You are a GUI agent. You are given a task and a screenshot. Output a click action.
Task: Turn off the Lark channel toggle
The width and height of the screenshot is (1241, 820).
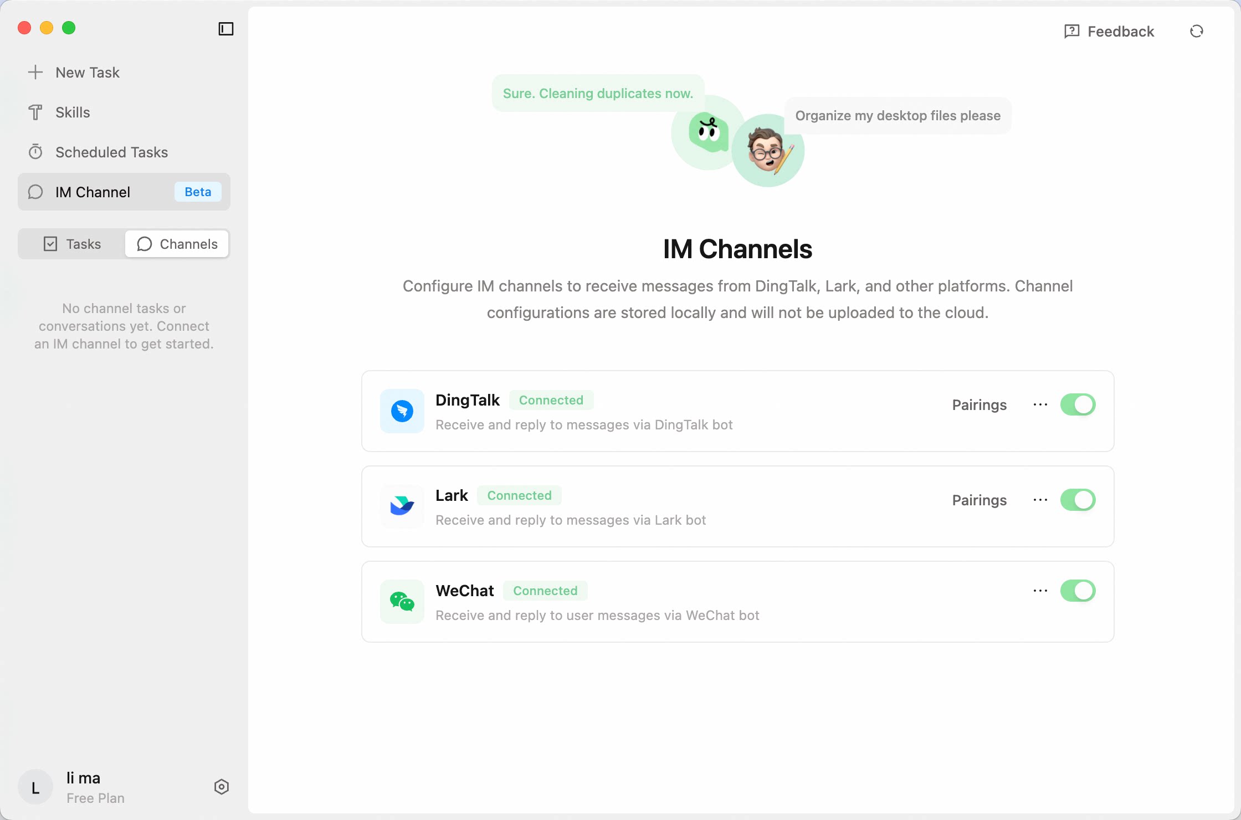pyautogui.click(x=1078, y=500)
